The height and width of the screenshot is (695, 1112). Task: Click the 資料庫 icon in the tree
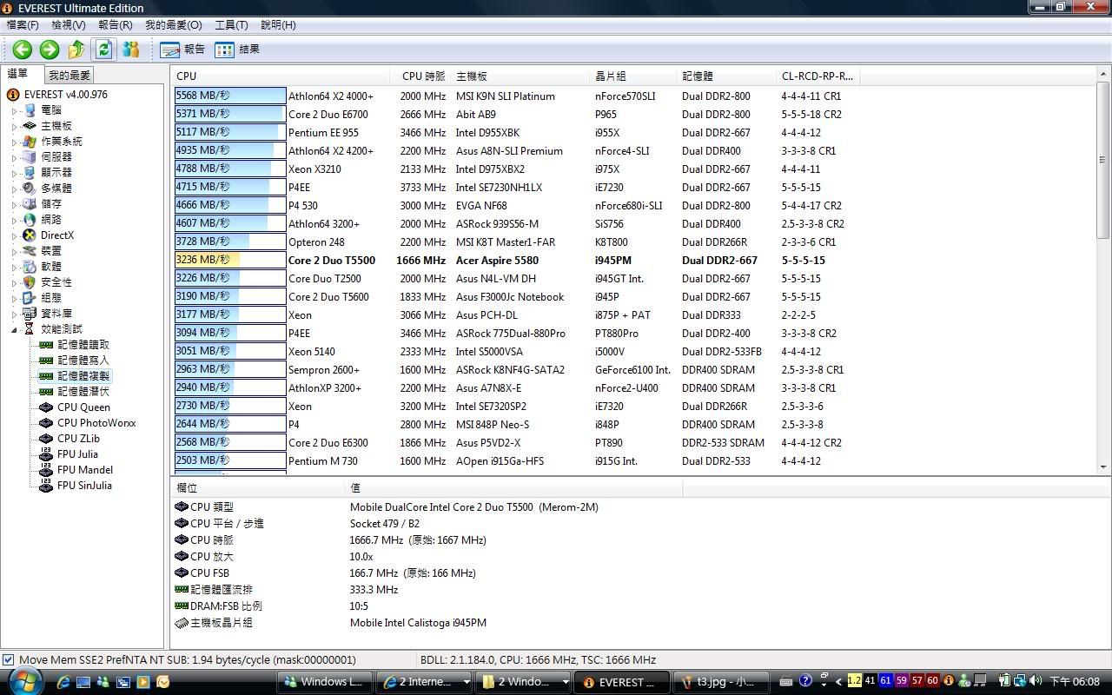point(30,314)
